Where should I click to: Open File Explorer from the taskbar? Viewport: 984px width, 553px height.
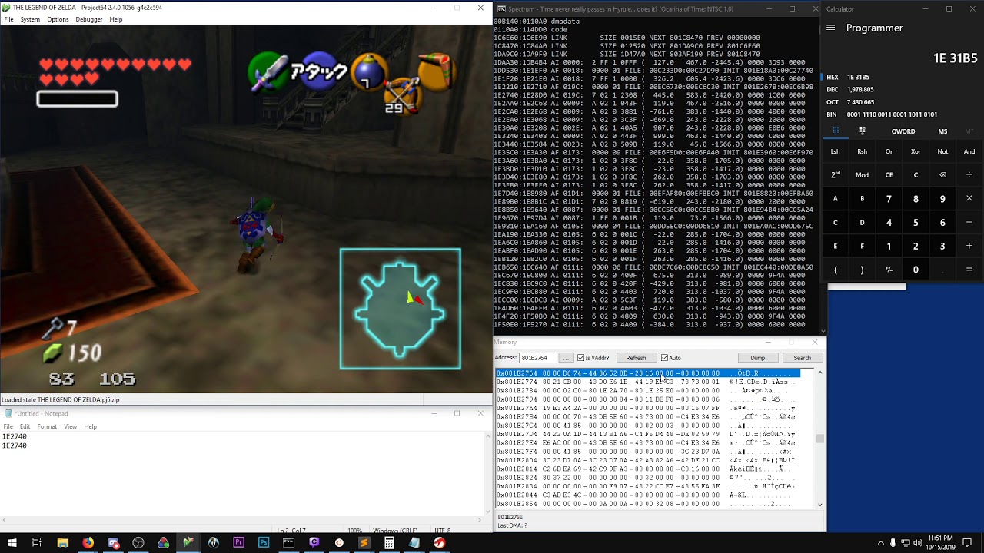[x=62, y=542]
